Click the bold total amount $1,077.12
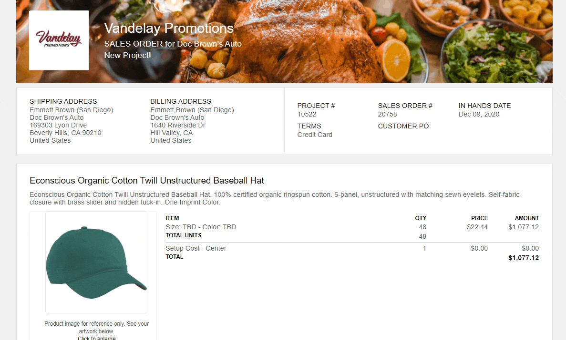This screenshot has height=340, width=566. (x=524, y=258)
